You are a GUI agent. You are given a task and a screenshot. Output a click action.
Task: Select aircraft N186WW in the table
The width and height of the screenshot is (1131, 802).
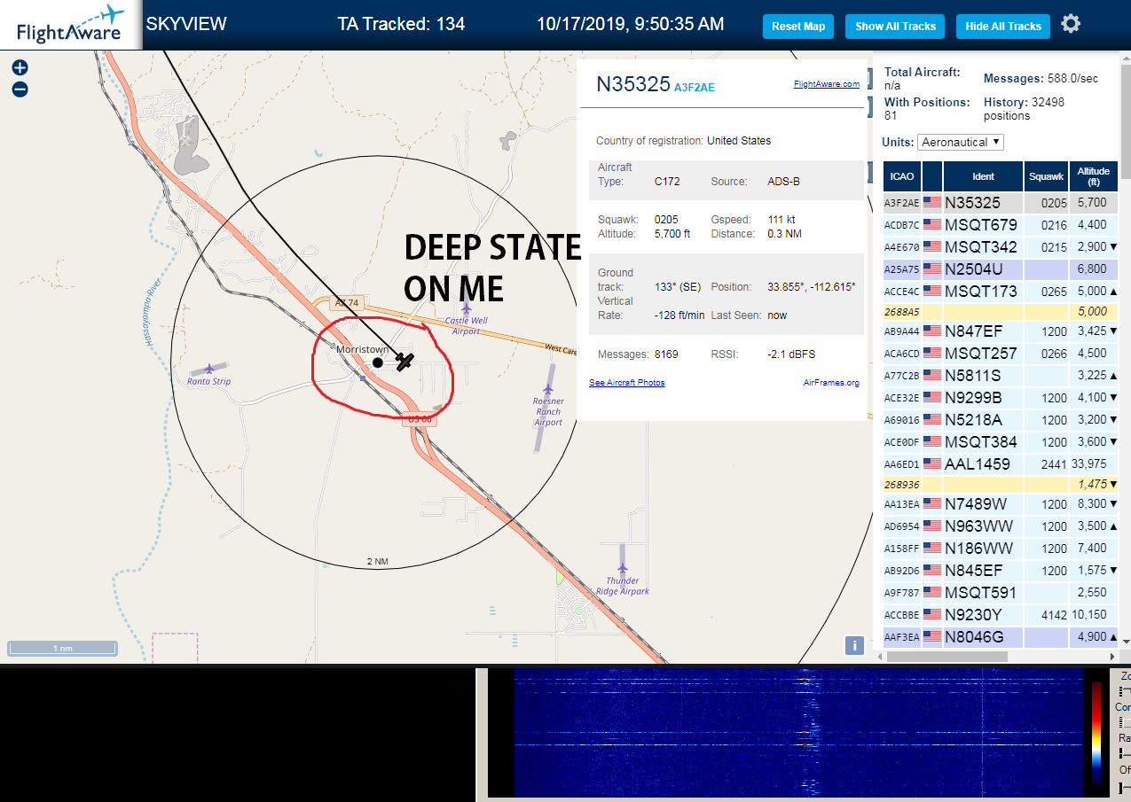coord(1001,550)
